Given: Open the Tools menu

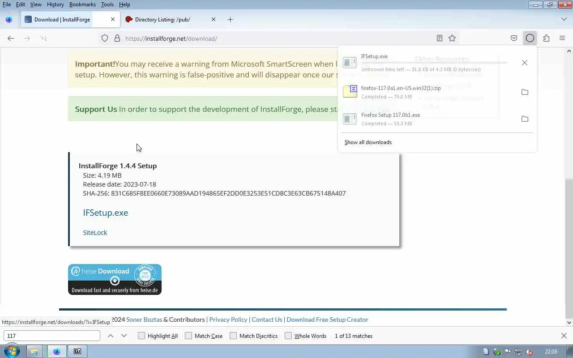Looking at the screenshot, I should coord(107,4).
